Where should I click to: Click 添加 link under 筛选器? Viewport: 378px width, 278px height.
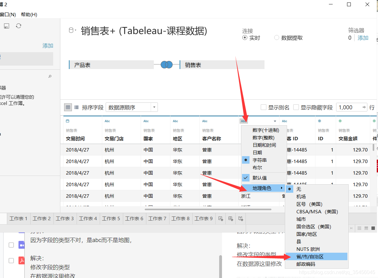[x=363, y=38]
